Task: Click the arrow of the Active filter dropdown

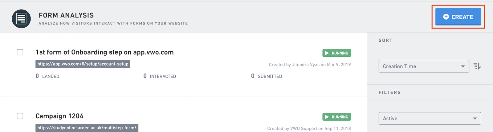Action: 475,119
